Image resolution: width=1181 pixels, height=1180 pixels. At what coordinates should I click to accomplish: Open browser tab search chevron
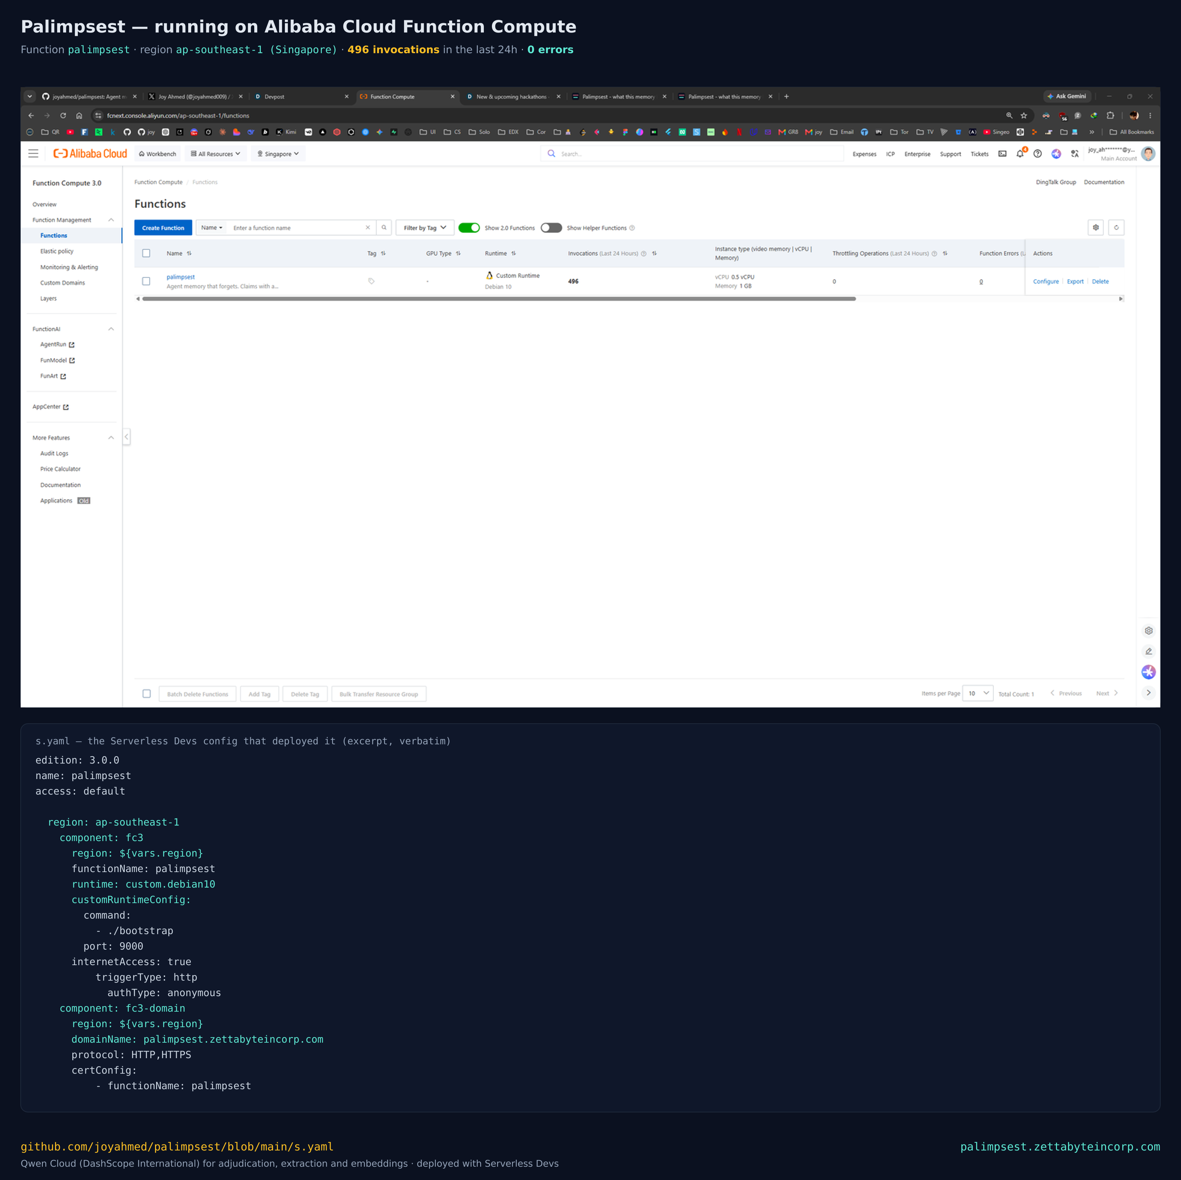(x=30, y=96)
